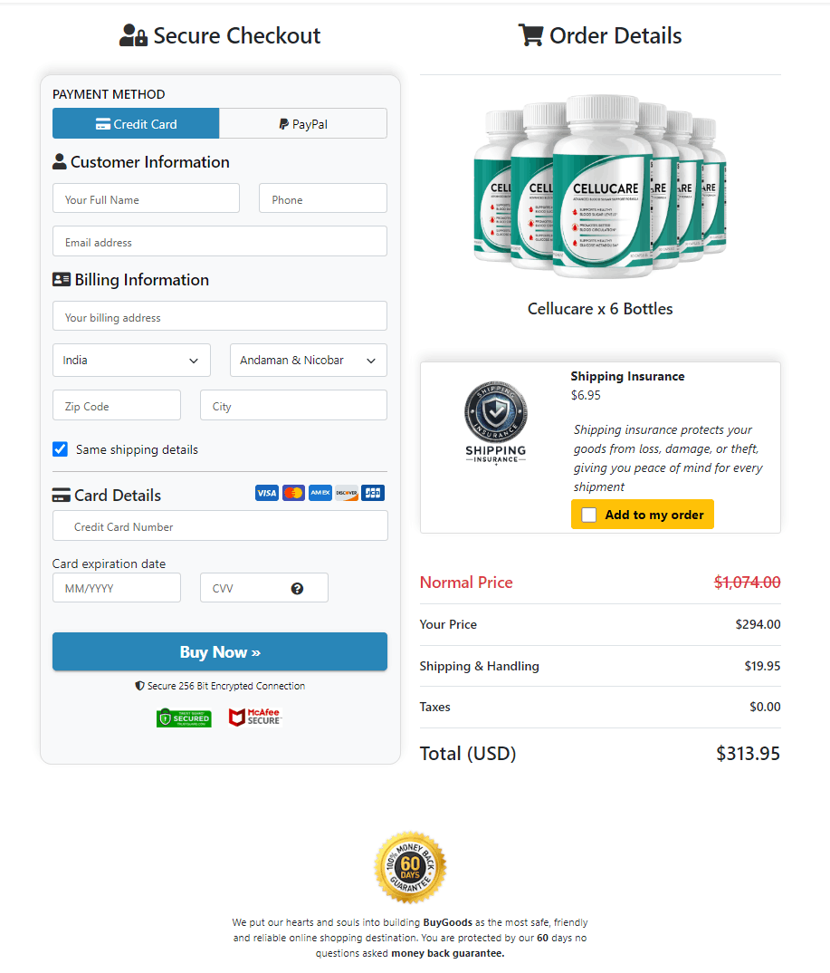
Task: Enable Add to my order insurance checkbox
Action: pyautogui.click(x=589, y=514)
